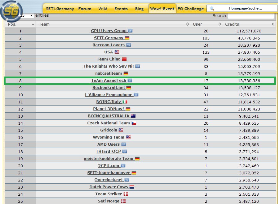The width and height of the screenshot is (278, 204).
Task: Sort table by the Credits column
Action: click(249, 24)
